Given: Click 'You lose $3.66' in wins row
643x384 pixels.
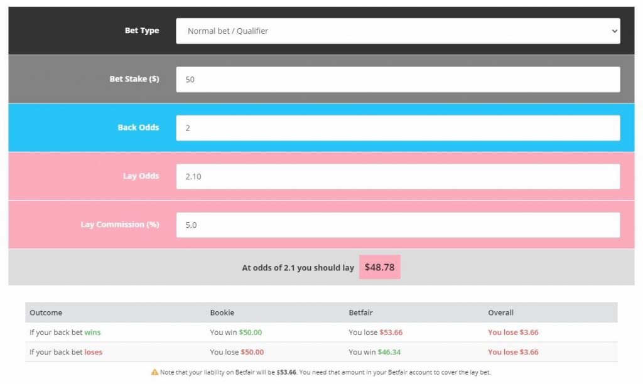Looking at the screenshot, I should (513, 333).
